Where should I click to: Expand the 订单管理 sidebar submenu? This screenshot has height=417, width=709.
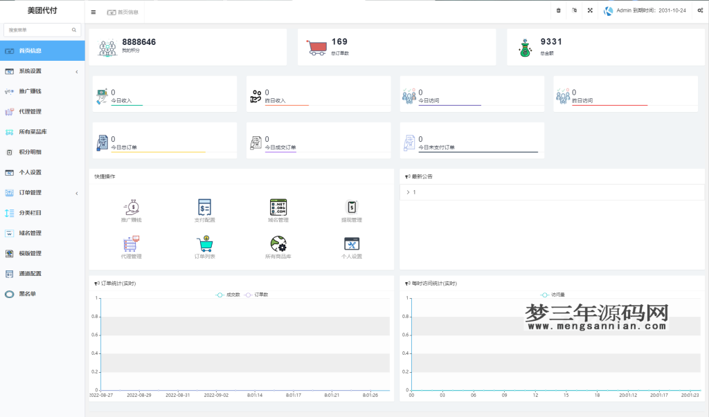pos(42,192)
